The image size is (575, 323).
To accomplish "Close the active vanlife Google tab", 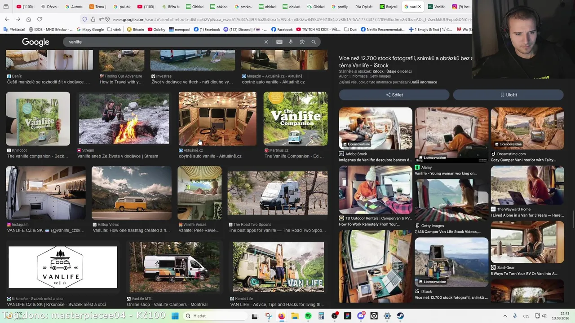I will pyautogui.click(x=420, y=7).
